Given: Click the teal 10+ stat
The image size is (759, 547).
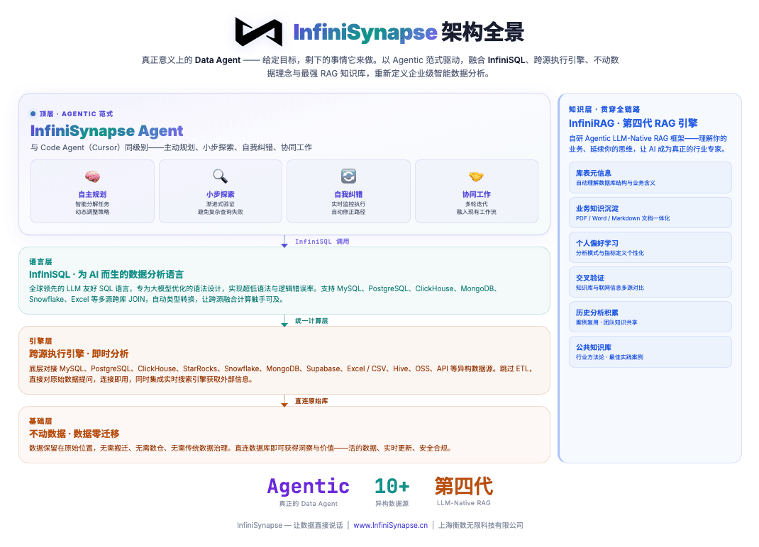Looking at the screenshot, I should 392,486.
